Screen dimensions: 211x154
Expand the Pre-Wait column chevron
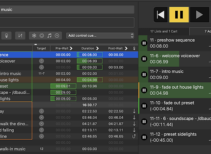coord(71,48)
